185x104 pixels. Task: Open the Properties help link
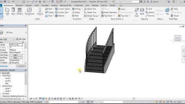[x=4, y=66]
